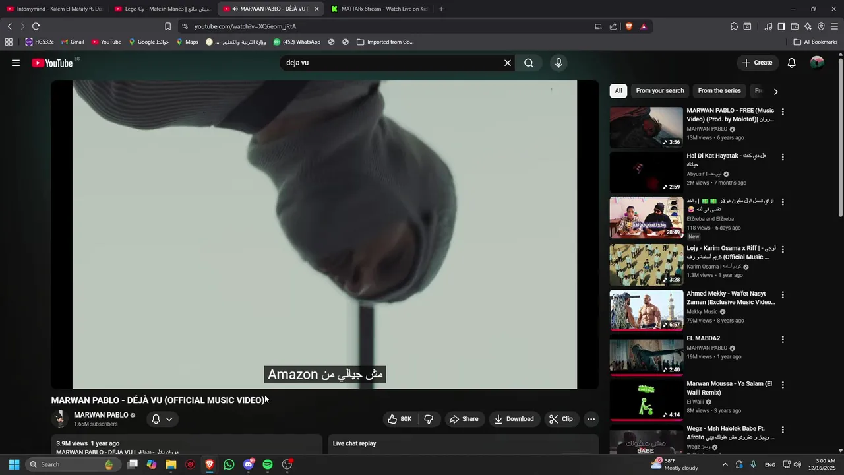Open Brave Shields lion icon
This screenshot has height=475, width=844.
coord(628,26)
